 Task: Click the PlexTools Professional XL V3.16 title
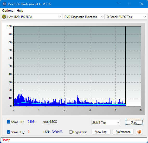point(29,4)
